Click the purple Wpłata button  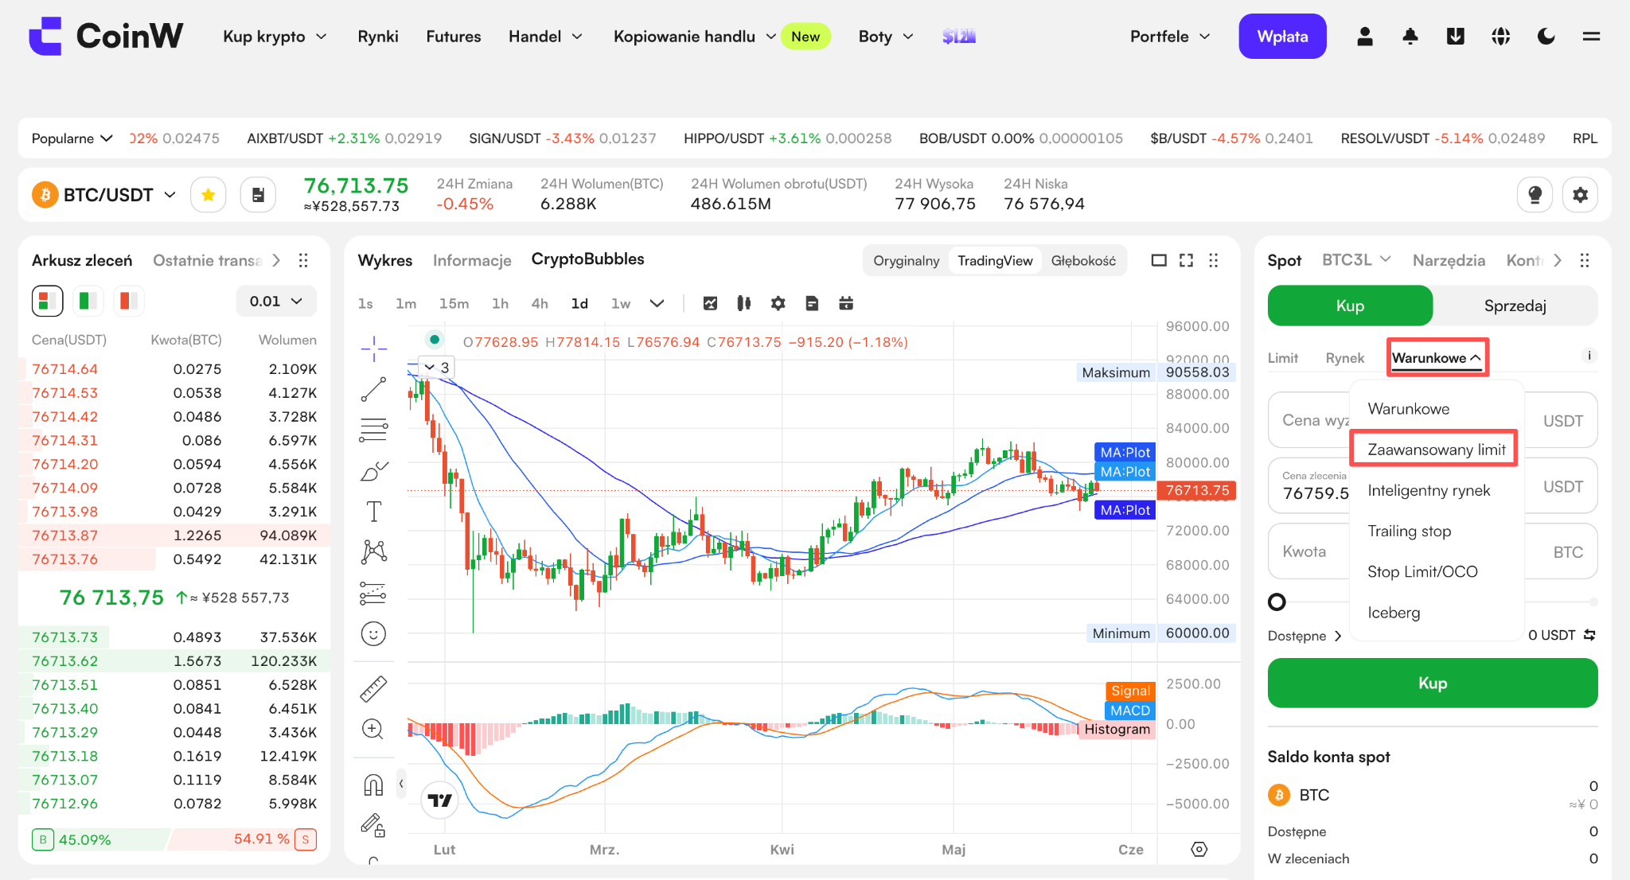pyautogui.click(x=1282, y=37)
